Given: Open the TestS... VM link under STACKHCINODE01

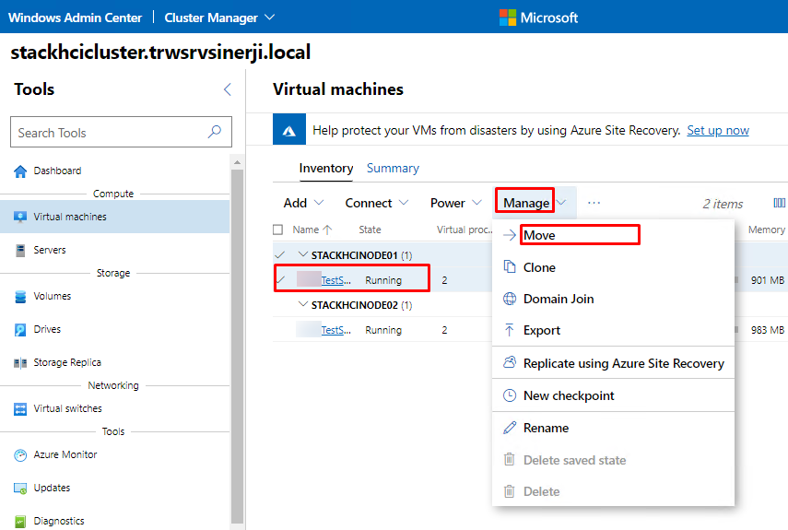Looking at the screenshot, I should 335,280.
